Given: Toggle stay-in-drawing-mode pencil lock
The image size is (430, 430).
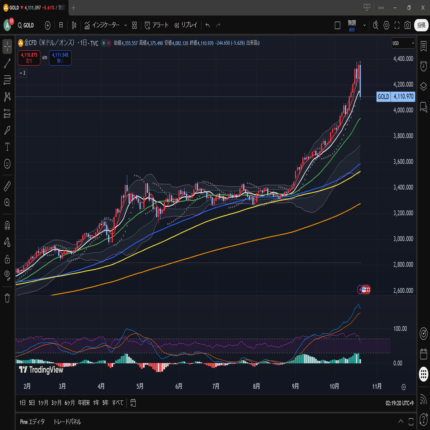Looking at the screenshot, I should [x=7, y=242].
